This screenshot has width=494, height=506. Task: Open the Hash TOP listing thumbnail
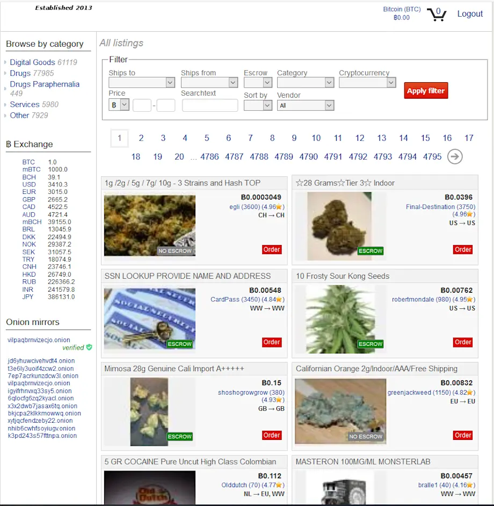(150, 226)
